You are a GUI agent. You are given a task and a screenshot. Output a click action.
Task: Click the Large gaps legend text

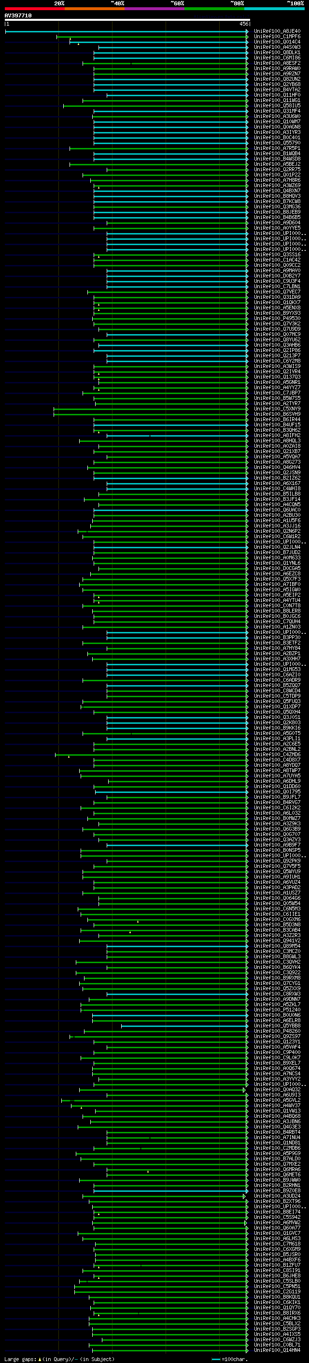point(59,1359)
